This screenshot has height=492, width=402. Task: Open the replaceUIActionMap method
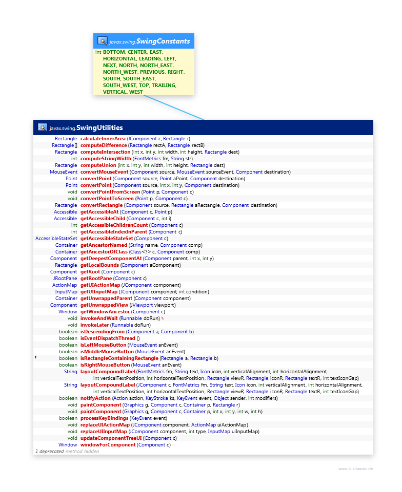(x=105, y=425)
